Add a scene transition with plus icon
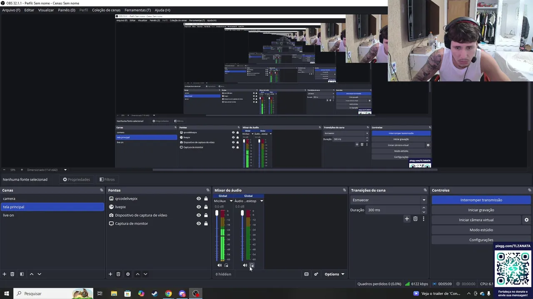 point(407,219)
